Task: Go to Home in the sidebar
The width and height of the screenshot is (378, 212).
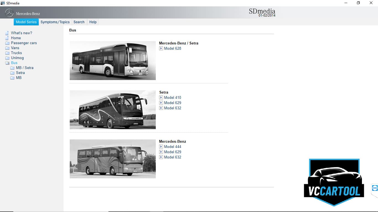Action: pyautogui.click(x=16, y=38)
